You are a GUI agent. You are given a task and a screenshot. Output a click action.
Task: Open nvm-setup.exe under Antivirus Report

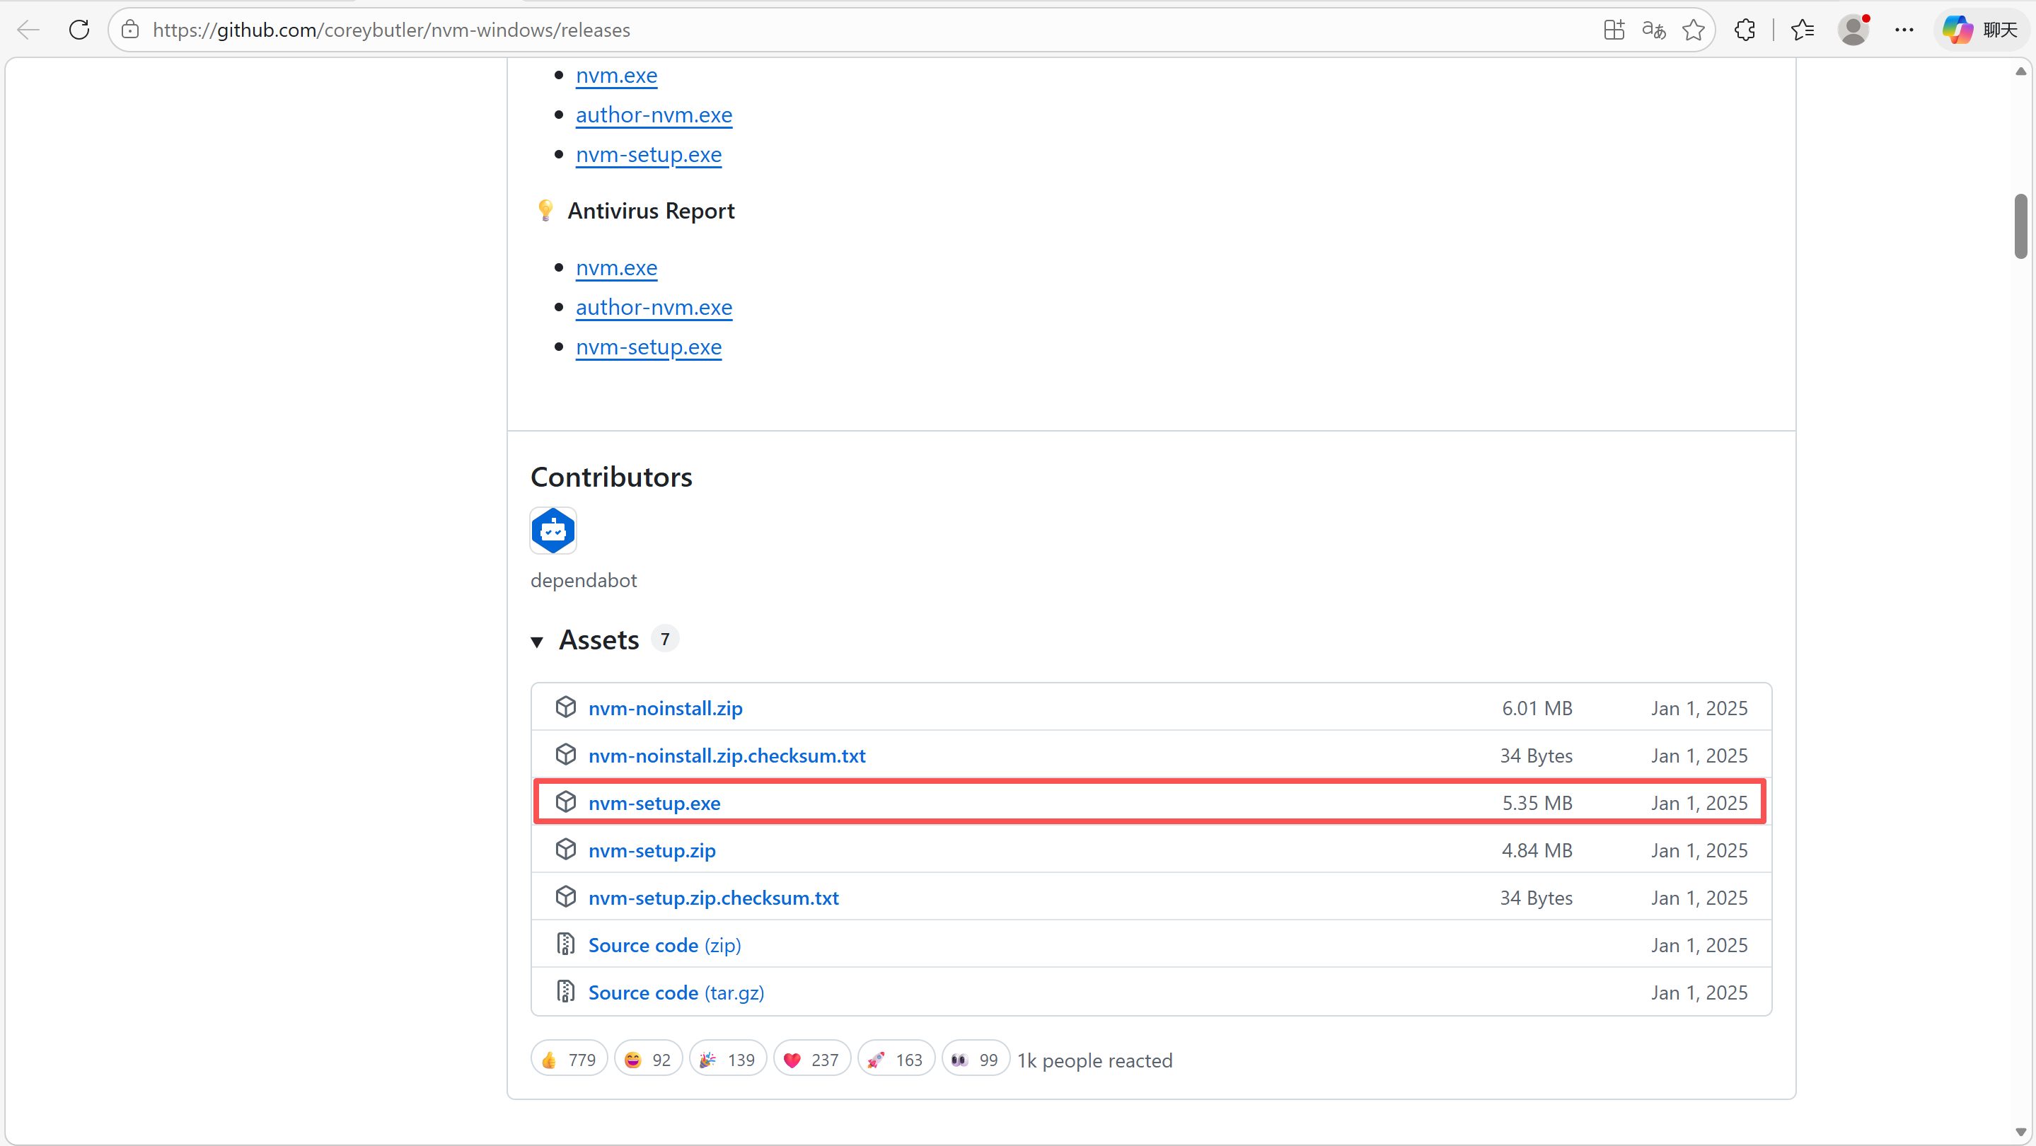click(x=648, y=347)
